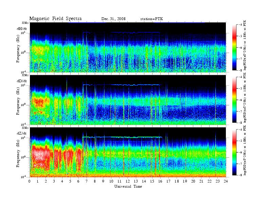Screen dimensions: 269x208
Task: Click hour tick "8" on time axis
Action: [x=95, y=181]
